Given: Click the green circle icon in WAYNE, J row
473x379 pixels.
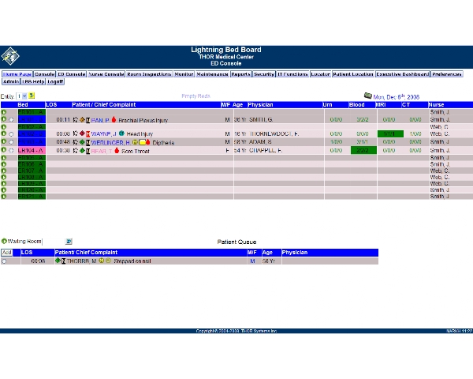Looking at the screenshot, I should [x=4, y=133].
